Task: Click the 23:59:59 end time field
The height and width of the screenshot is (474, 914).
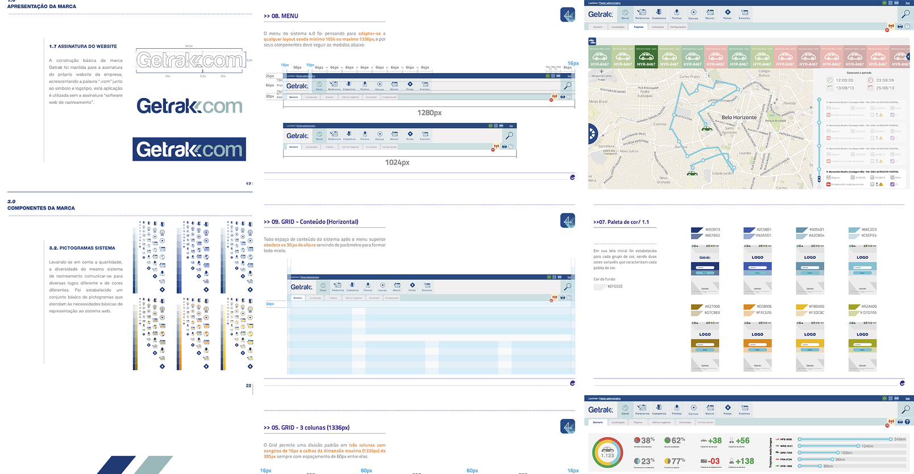Action: coord(885,81)
